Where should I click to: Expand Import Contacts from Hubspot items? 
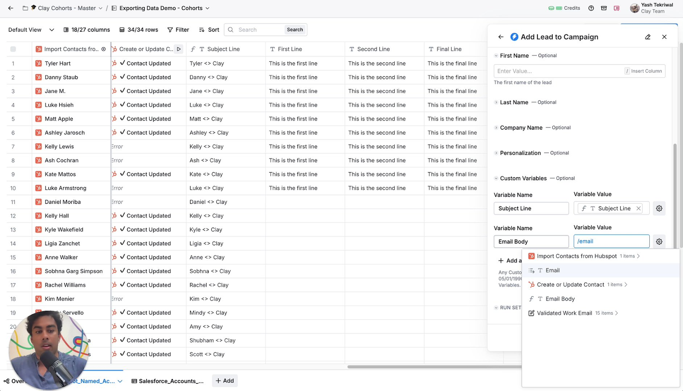[639, 256]
